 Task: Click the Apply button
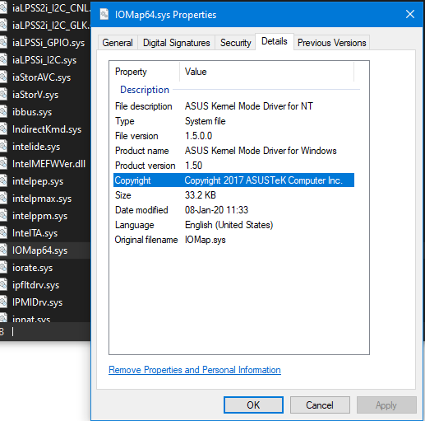pos(386,405)
